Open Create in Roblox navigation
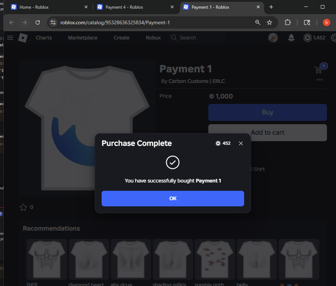The image size is (336, 286). point(122,38)
